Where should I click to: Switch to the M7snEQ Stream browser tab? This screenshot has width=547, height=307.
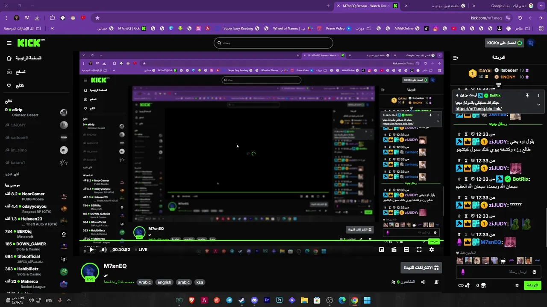pyautogui.click(x=368, y=6)
